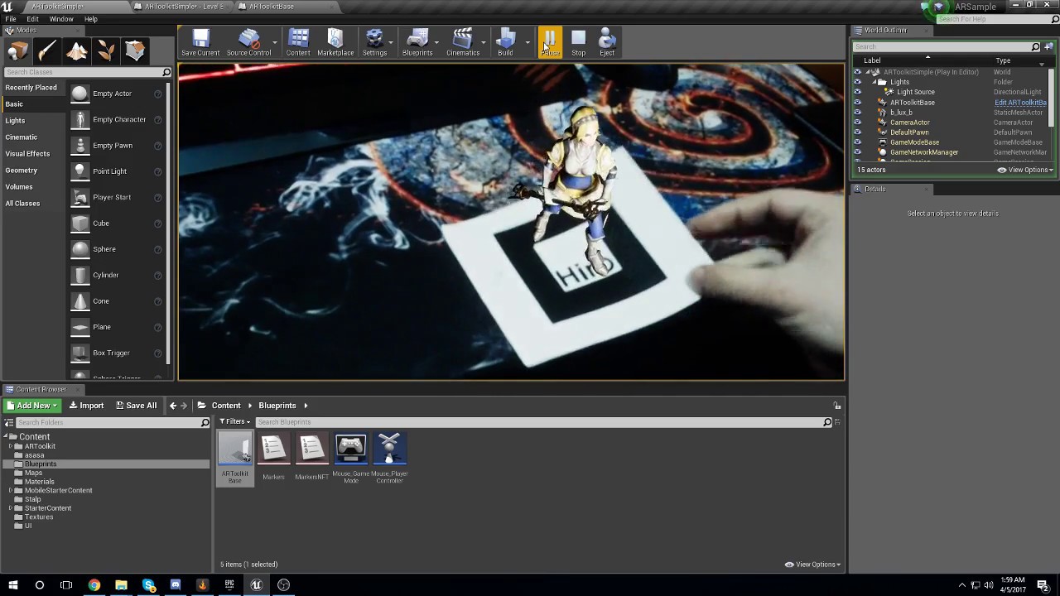The image size is (1060, 596).
Task: Open Blueprints toolbar icon
Action: (x=417, y=42)
